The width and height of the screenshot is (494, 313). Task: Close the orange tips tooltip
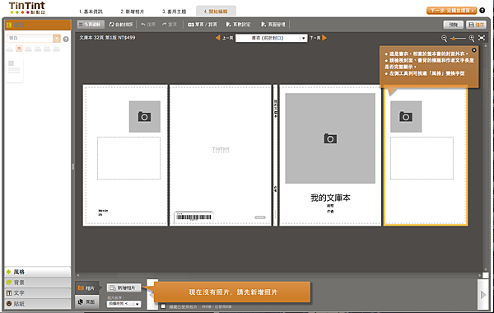pos(474,50)
